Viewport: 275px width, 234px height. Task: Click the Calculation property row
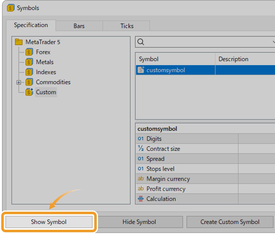pos(205,199)
